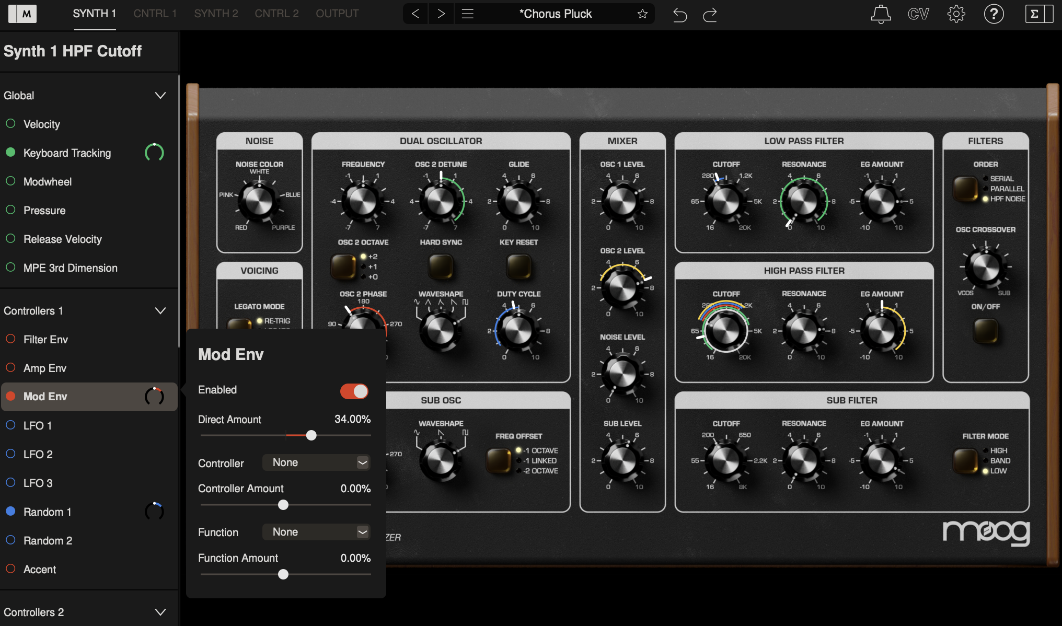
Task: Select LFO 1 in Controllers list
Action: click(x=38, y=425)
